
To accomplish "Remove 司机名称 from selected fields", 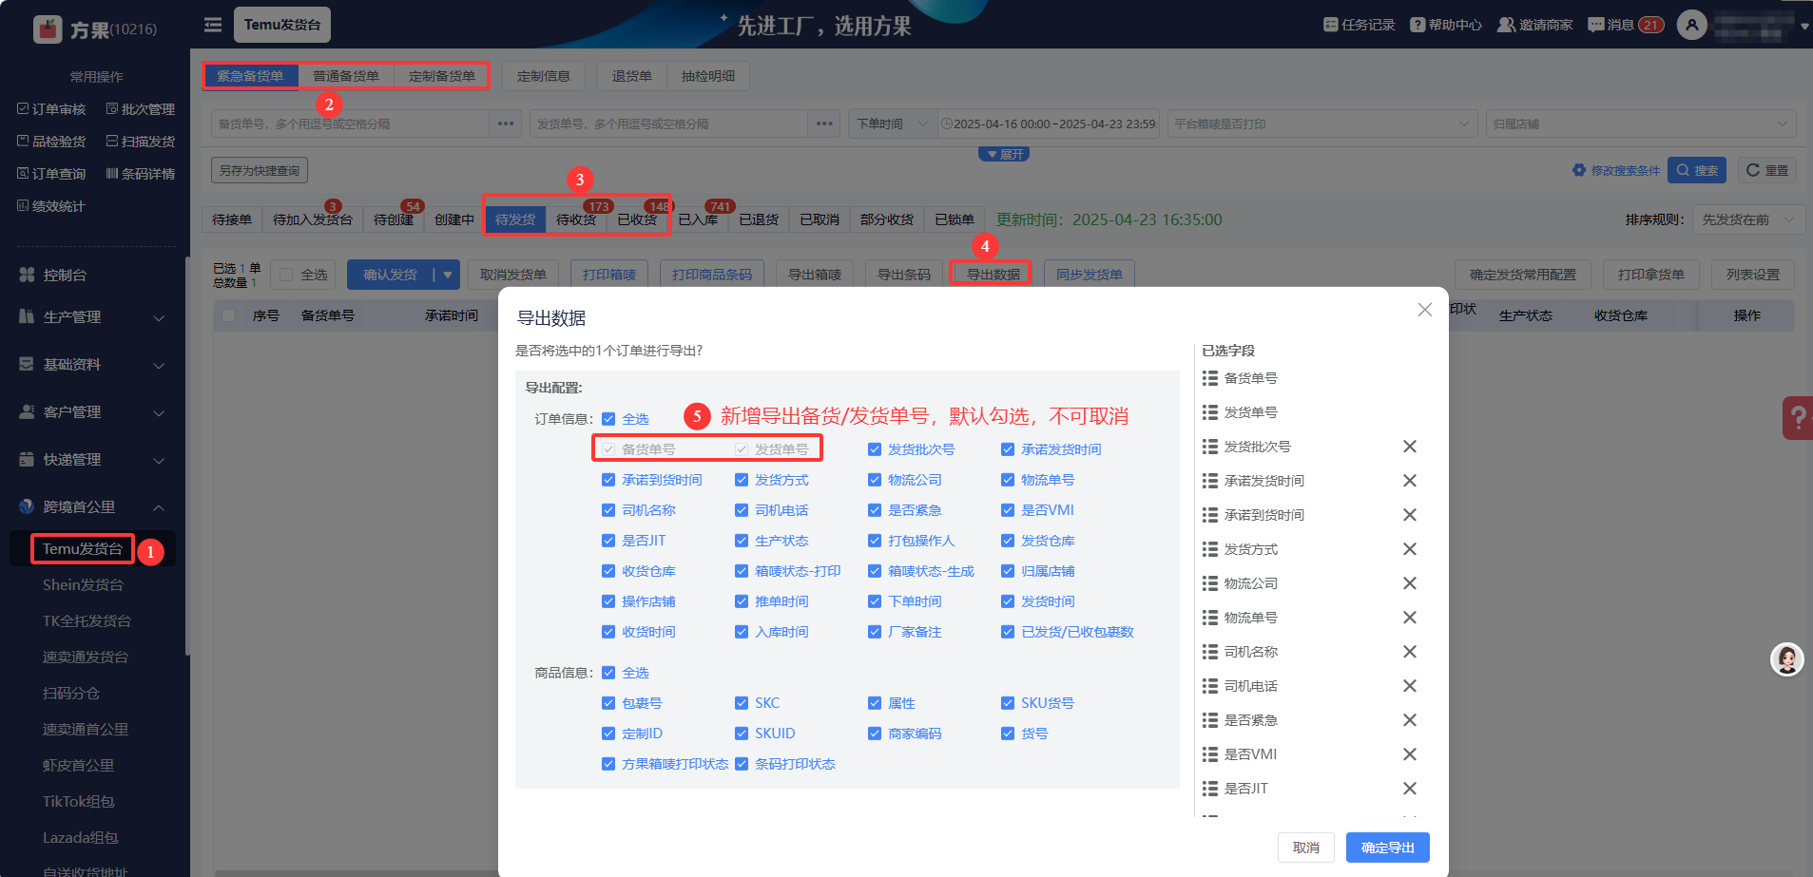I will (1410, 652).
